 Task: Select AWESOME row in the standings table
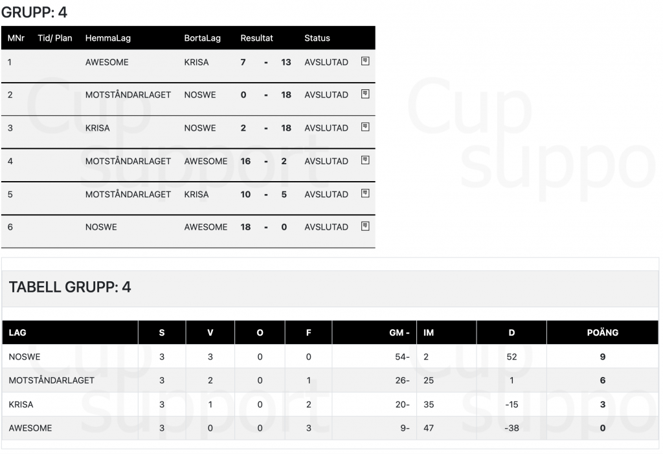coord(330,428)
